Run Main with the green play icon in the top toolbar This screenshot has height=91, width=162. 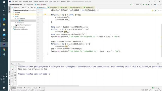[144, 5]
